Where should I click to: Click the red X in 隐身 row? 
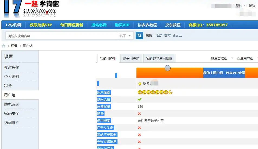(139, 113)
